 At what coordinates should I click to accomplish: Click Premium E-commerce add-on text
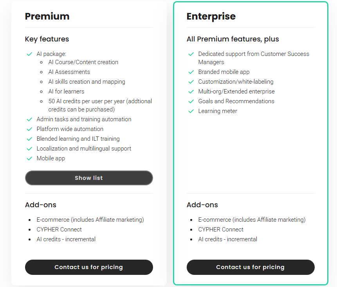click(90, 220)
